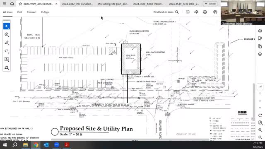The height and width of the screenshot is (149, 265).
Task: Star the 2023-1999_485 Kennedy document tab
Action: pos(20,4)
